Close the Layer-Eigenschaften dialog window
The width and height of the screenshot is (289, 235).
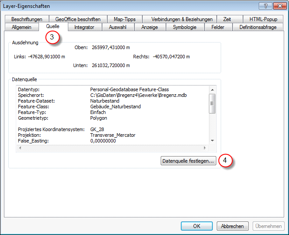click(x=278, y=6)
